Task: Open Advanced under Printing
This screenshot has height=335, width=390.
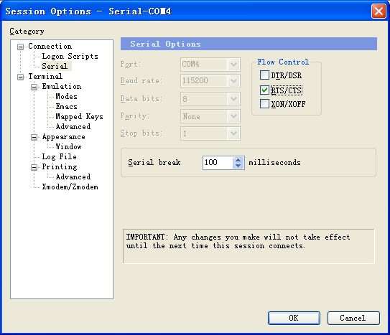Action: pos(73,176)
